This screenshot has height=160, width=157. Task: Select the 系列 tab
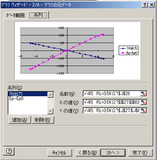click(x=38, y=15)
